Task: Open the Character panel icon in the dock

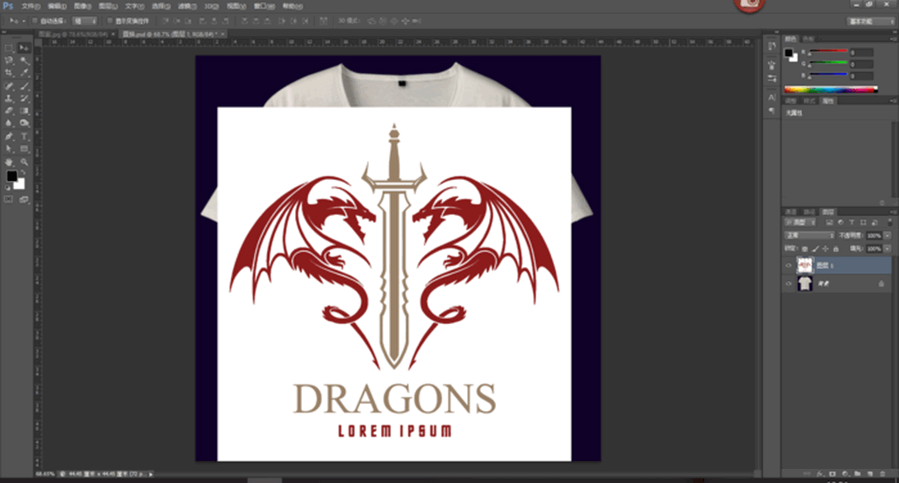Action: pyautogui.click(x=772, y=97)
